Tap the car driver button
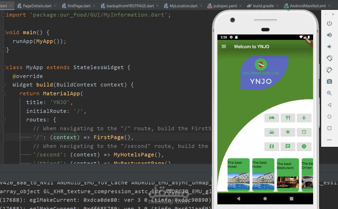 coord(272,132)
